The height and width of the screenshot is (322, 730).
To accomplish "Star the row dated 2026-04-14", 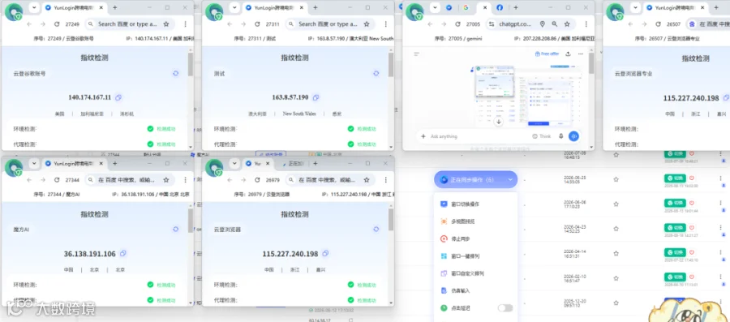I will [x=616, y=254].
